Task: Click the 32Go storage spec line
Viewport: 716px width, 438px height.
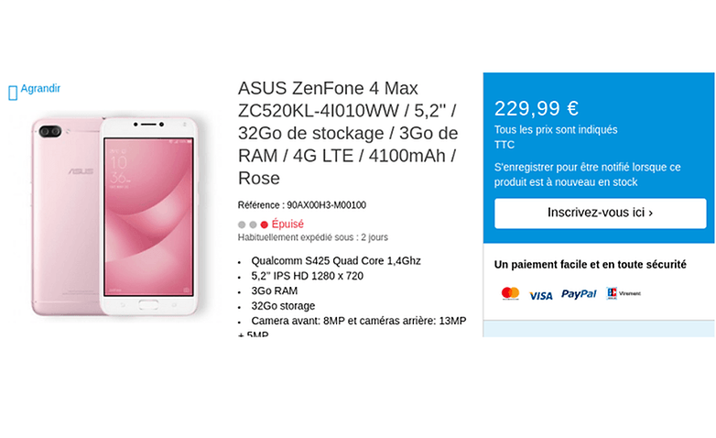Action: coord(283,306)
